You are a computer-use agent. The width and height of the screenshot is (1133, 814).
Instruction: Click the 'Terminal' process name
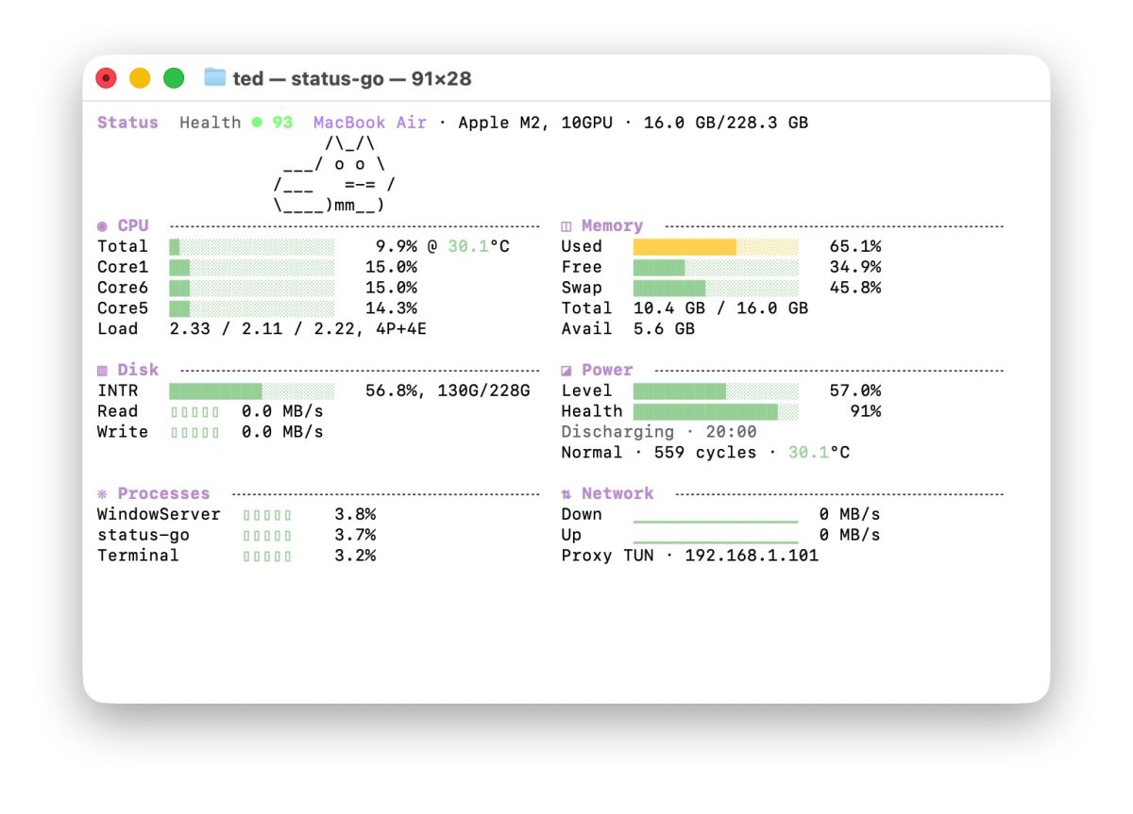pos(138,556)
